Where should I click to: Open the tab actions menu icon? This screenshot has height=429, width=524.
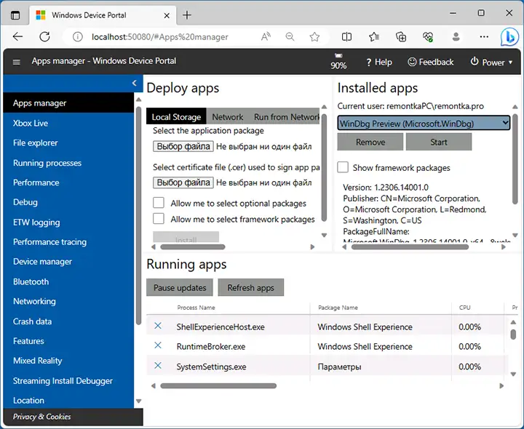15,15
